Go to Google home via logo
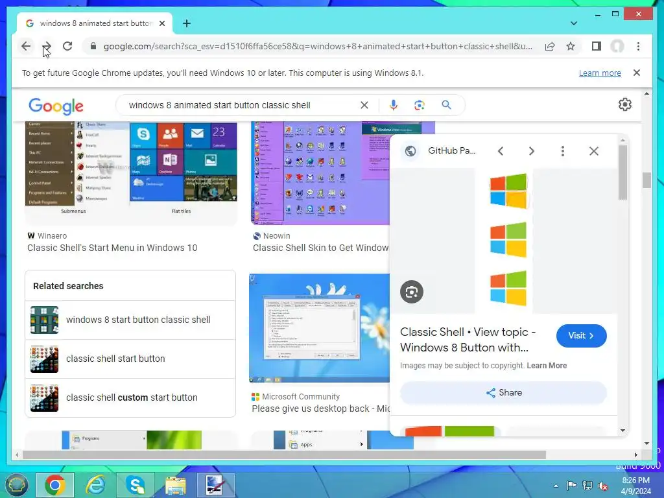The height and width of the screenshot is (498, 664). (56, 106)
